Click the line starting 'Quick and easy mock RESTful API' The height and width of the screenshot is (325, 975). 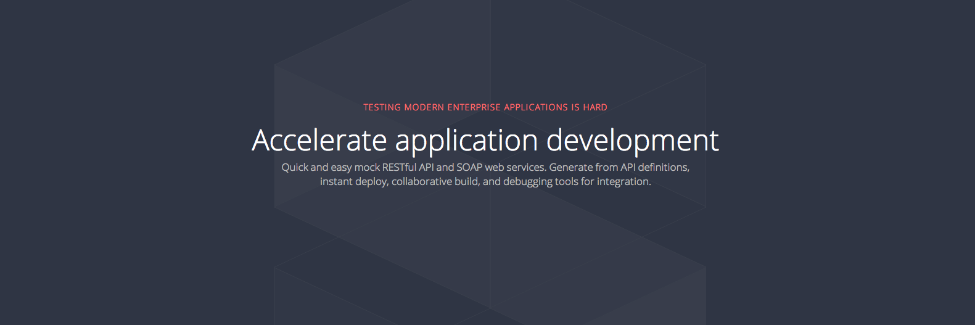pos(485,167)
